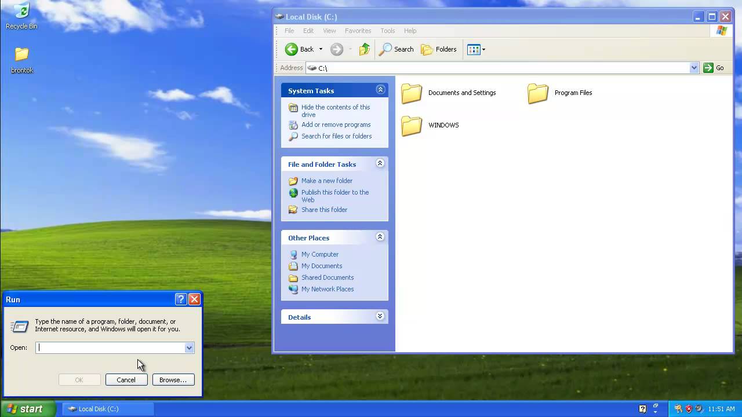Open Search from the Explorer toolbar

(x=397, y=49)
